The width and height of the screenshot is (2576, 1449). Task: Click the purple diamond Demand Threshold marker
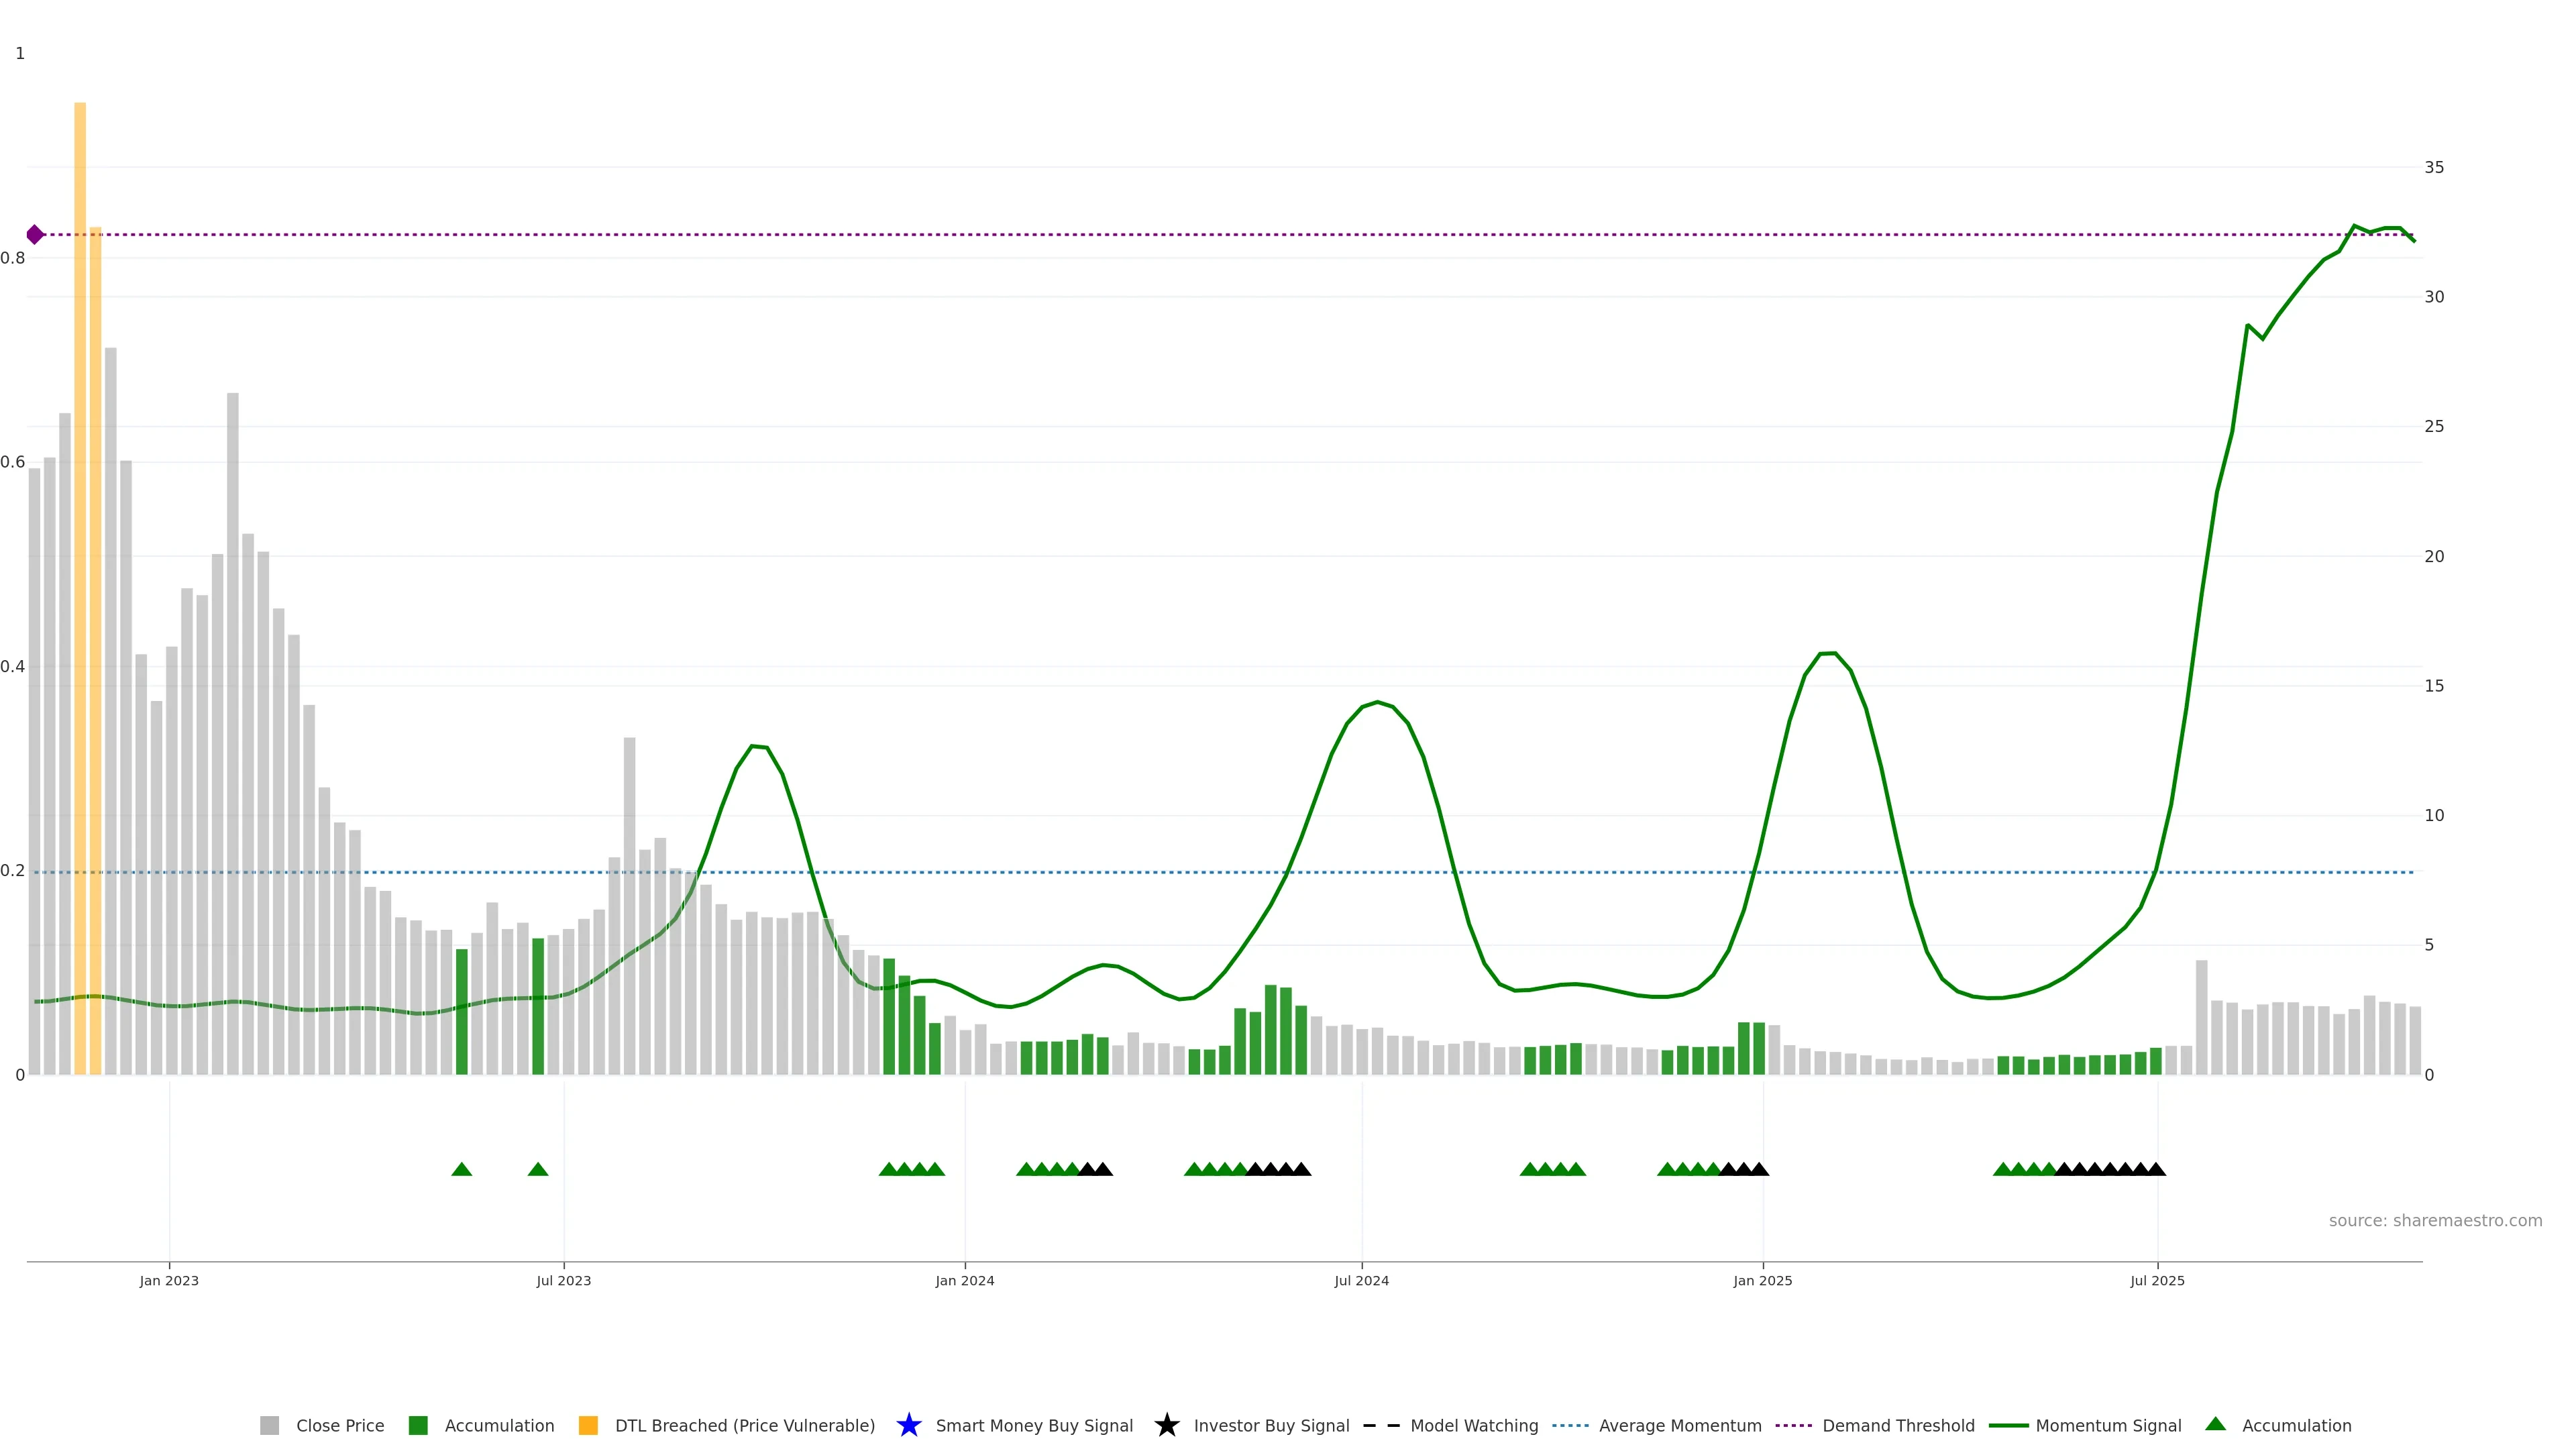pyautogui.click(x=35, y=235)
